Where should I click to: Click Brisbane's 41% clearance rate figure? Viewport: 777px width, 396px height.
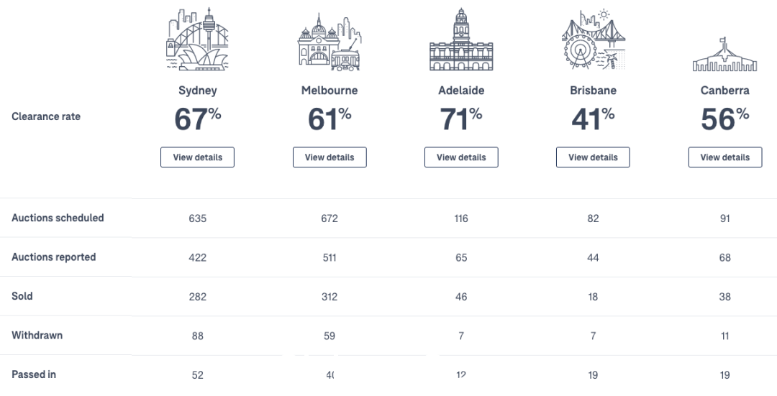(x=593, y=119)
